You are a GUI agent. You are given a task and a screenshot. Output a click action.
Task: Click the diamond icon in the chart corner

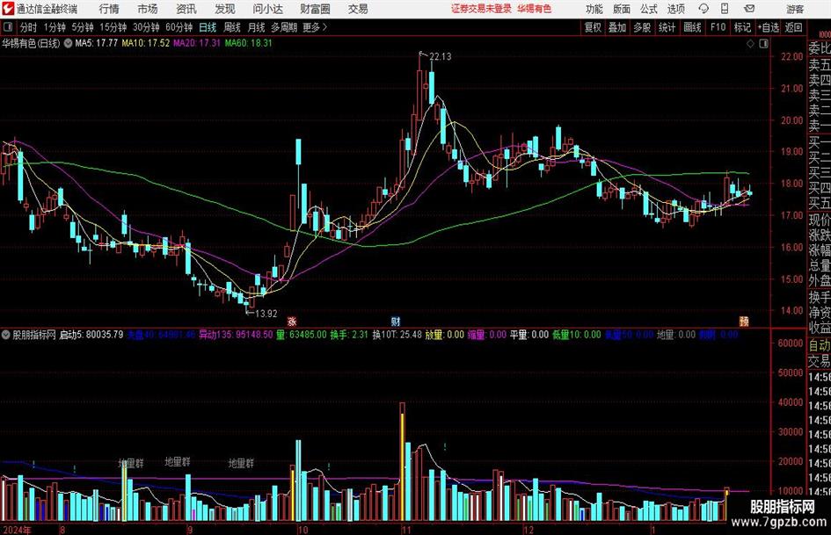pos(750,44)
